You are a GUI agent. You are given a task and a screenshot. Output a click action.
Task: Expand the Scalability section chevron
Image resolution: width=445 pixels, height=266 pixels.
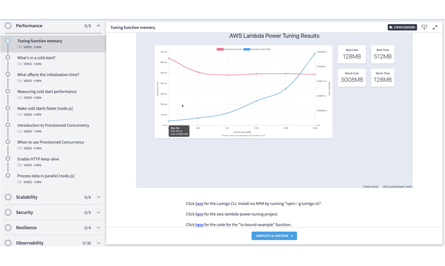(98, 197)
